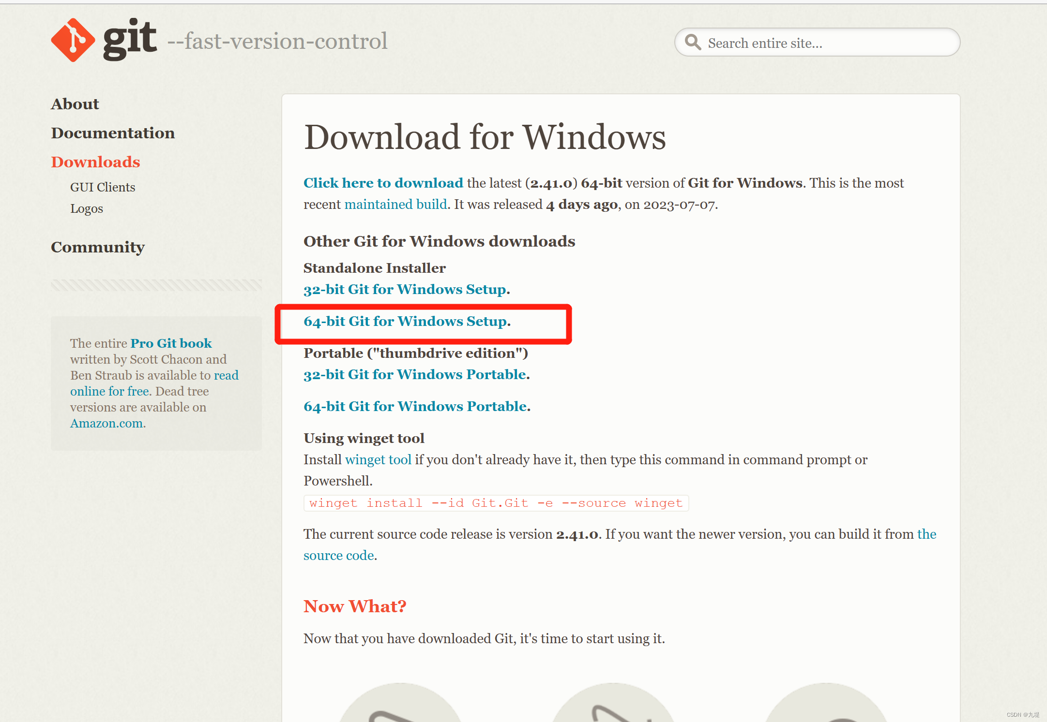The height and width of the screenshot is (722, 1047).
Task: Follow the 'the source code' link
Action: click(620, 545)
